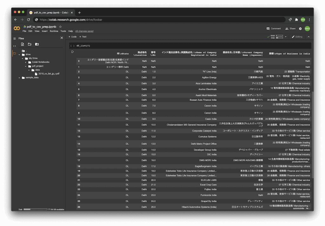Image resolution: width=325 pixels, height=226 pixels.
Task: Collapse the header with the chevron toggle
Action: (x=308, y=37)
